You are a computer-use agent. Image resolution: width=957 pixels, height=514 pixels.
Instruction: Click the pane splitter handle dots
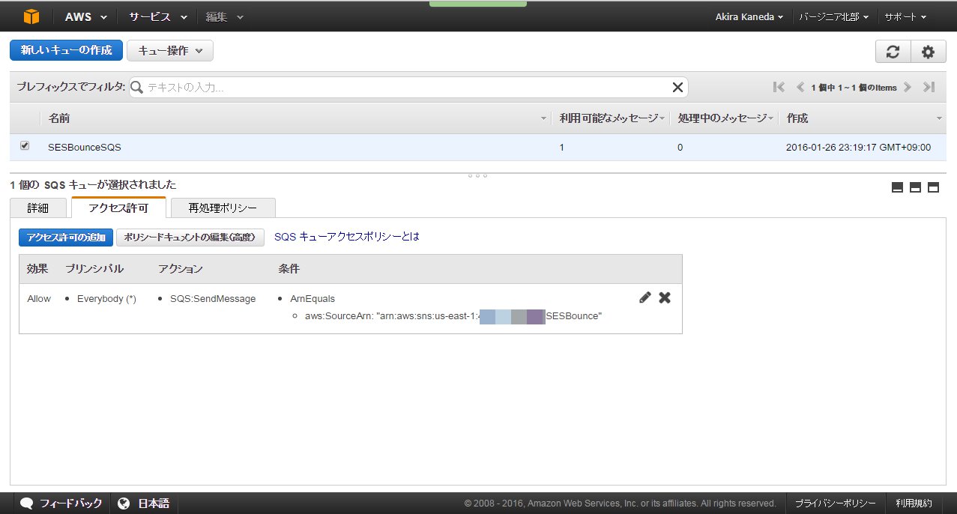pyautogui.click(x=477, y=175)
